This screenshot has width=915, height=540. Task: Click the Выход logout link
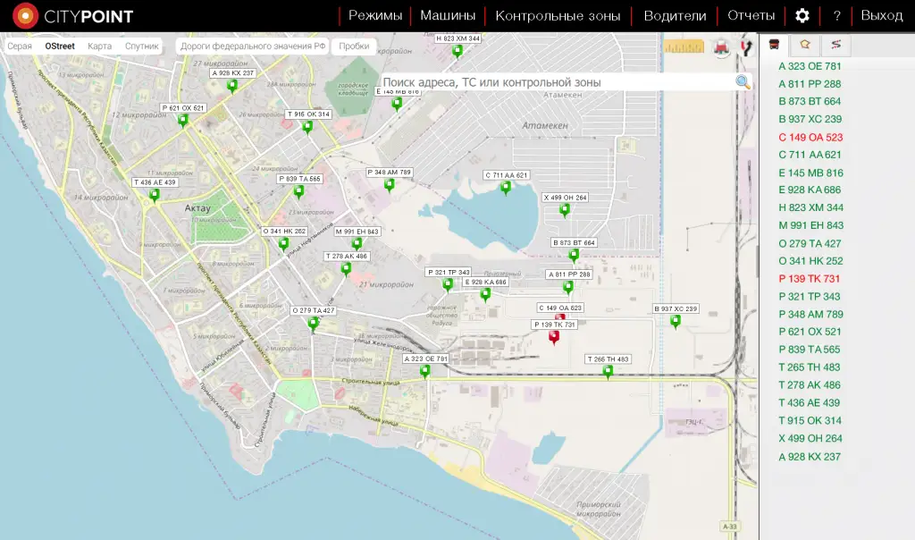click(x=881, y=16)
